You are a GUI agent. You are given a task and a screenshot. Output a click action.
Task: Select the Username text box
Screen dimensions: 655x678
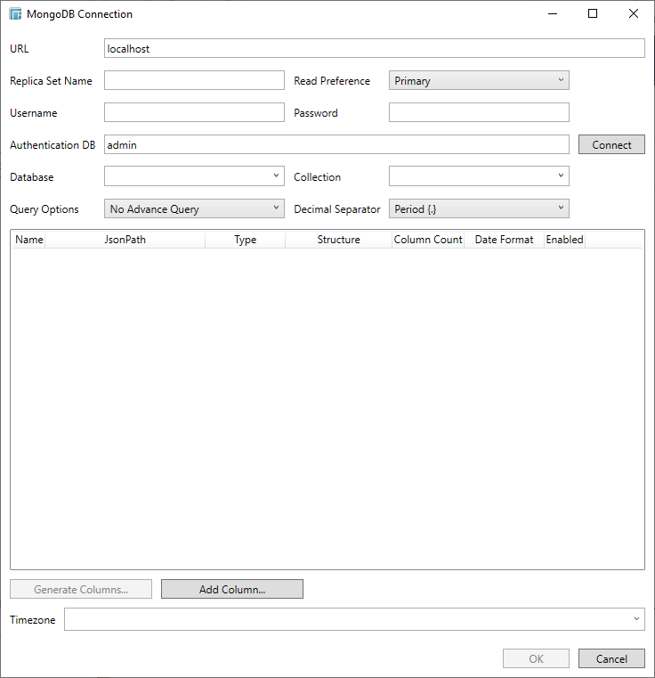tap(194, 112)
